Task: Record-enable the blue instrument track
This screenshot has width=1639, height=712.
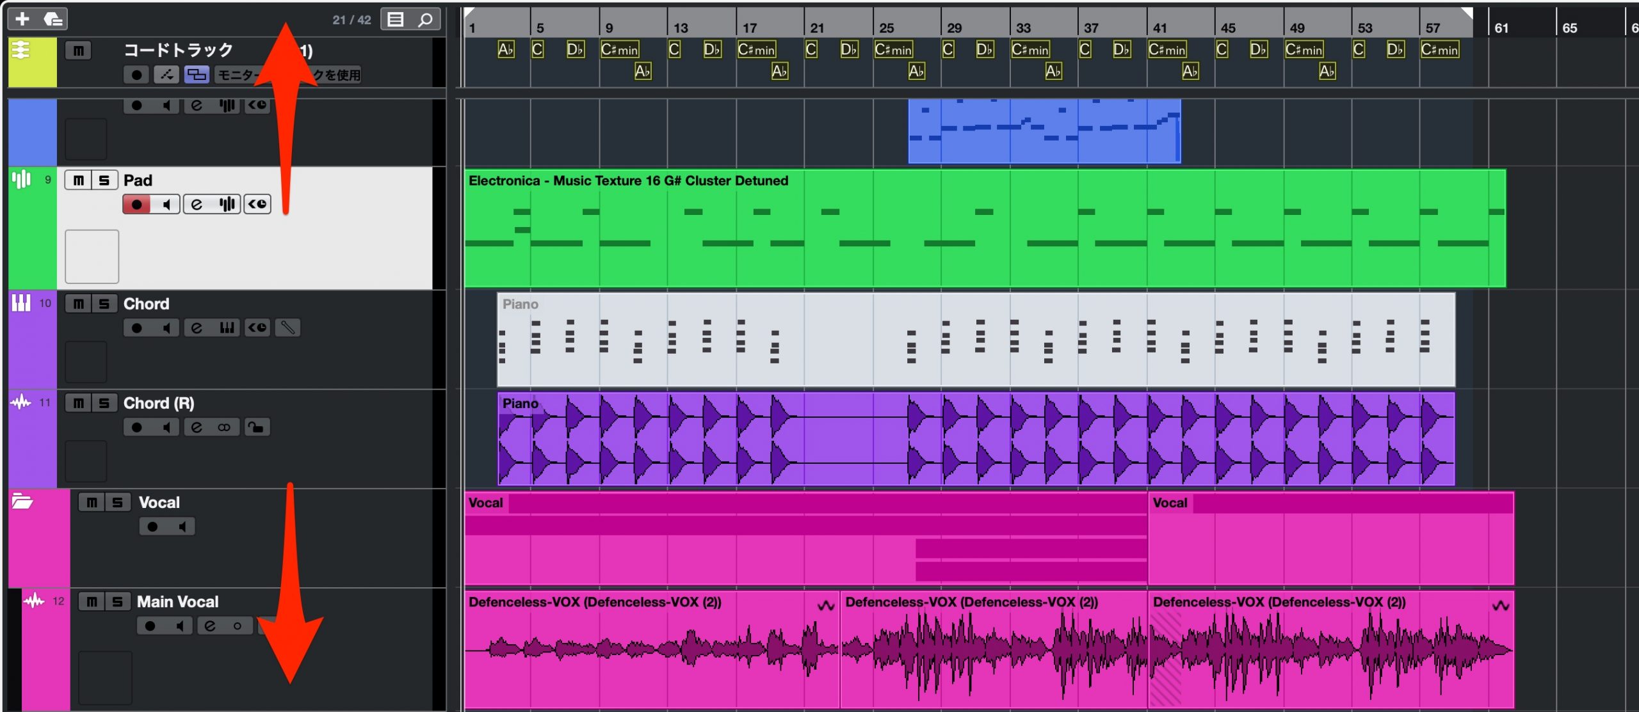Action: point(136,106)
